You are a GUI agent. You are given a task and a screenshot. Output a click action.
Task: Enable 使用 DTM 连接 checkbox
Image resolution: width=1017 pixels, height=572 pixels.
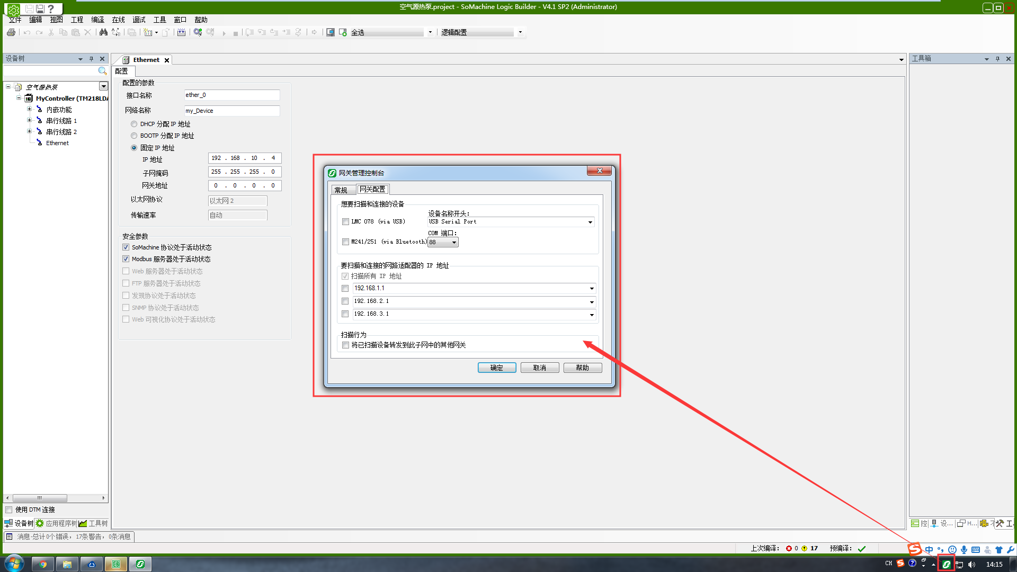9,510
